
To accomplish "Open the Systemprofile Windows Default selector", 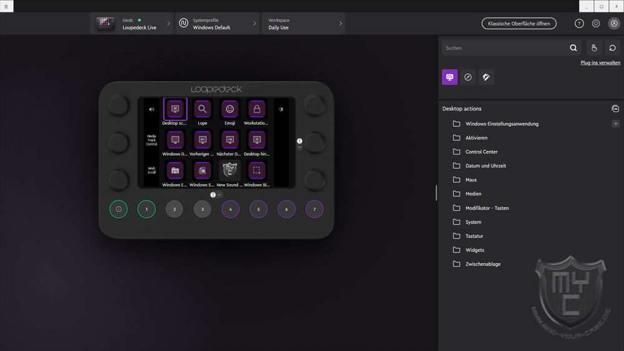I will pyautogui.click(x=217, y=24).
